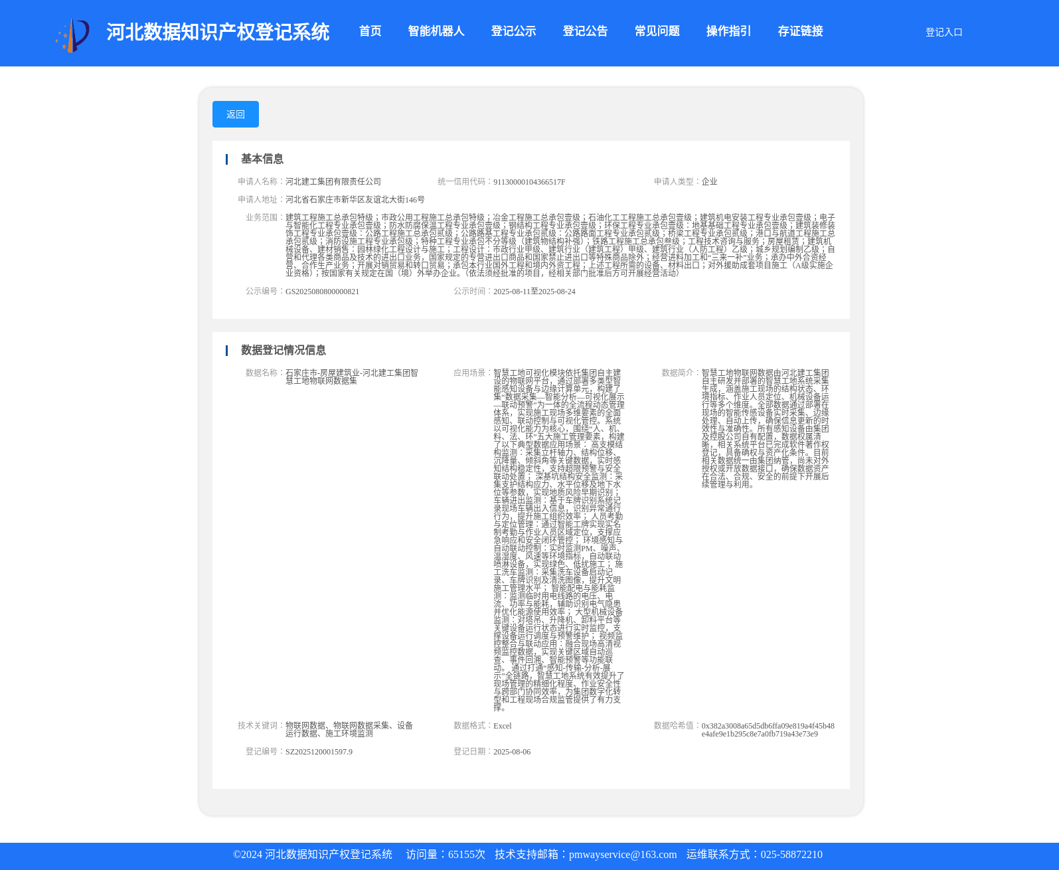Screen dimensions: 1059x870
Task: Select address 河北省石家庄市新华区友谊北大街146号
Action: [x=355, y=199]
